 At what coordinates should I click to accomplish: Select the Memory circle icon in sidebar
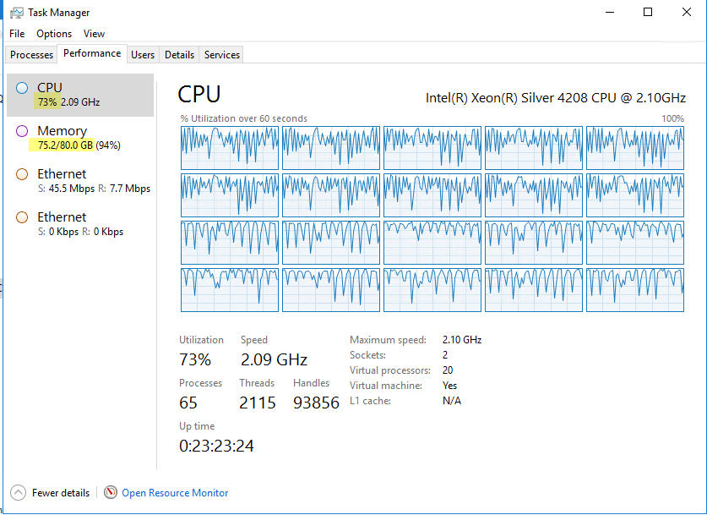pos(22,131)
